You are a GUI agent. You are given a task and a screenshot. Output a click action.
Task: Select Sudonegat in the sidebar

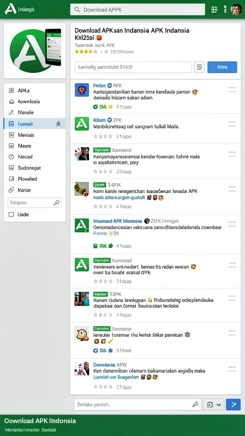(35, 168)
